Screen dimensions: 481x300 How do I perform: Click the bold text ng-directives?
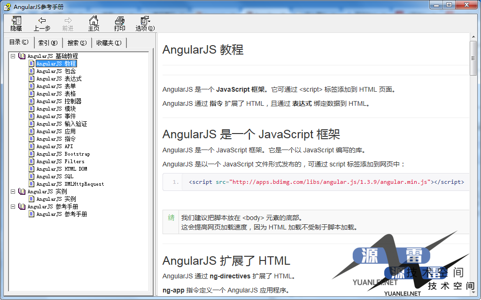(x=230, y=276)
